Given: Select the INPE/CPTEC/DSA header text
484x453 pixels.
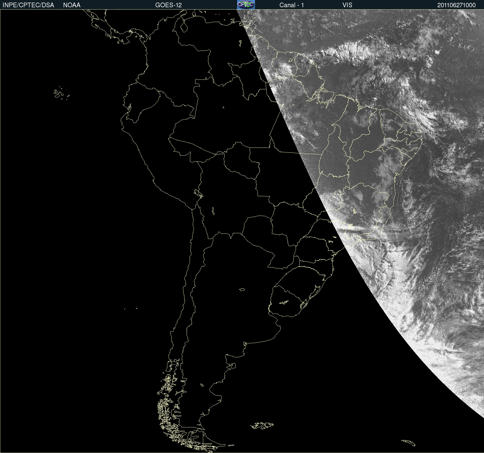Looking at the screenshot, I should click(x=28, y=5).
